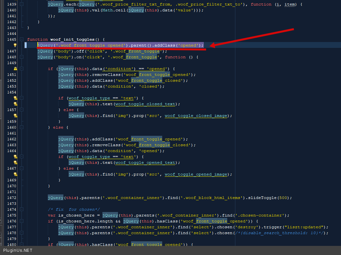Click the 'fix for chosen' comment
341x255 pixels.
(74, 209)
